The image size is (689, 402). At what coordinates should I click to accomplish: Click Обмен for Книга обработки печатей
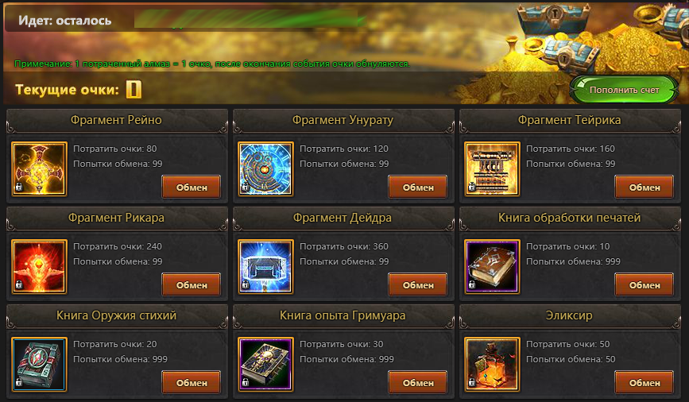pos(644,284)
